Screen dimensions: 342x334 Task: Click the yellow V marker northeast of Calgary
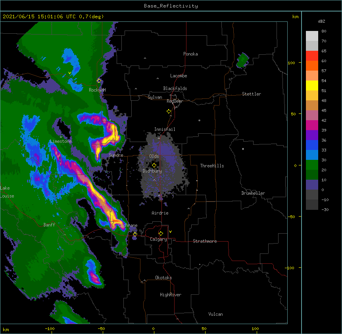(170, 232)
